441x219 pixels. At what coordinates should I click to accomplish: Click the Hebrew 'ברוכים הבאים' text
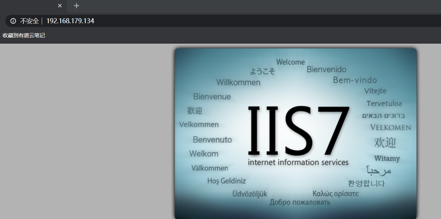pos(384,116)
